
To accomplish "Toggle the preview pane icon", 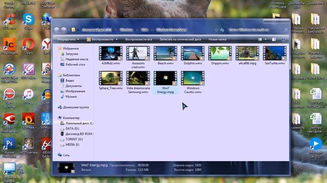I will pyautogui.click(x=274, y=40).
